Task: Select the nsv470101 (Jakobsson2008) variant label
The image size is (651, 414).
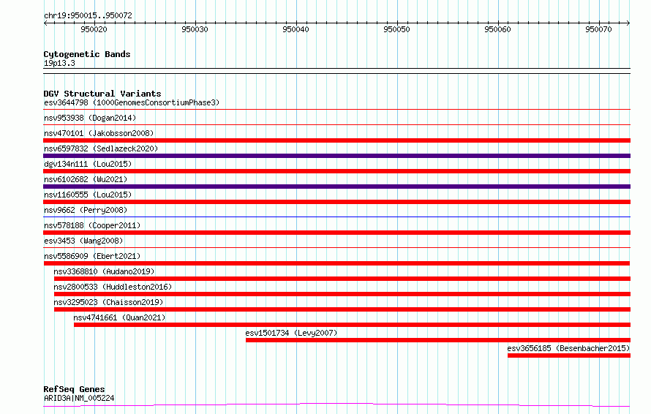Action: pos(99,133)
